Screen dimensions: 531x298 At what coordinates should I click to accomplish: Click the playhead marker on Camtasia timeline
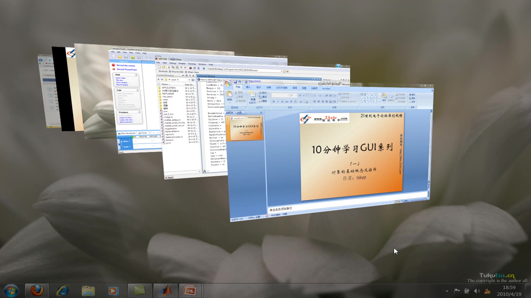tap(132, 137)
